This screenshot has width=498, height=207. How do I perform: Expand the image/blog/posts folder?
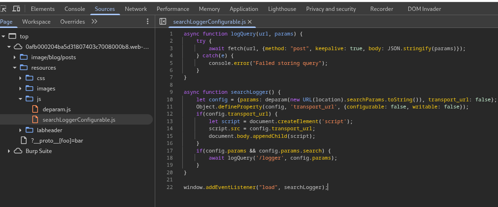pyautogui.click(x=15, y=57)
